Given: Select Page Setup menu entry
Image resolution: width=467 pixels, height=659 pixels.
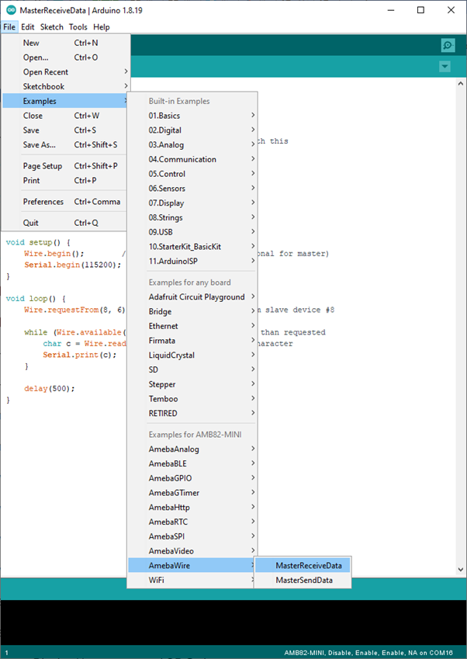Looking at the screenshot, I should [x=43, y=166].
